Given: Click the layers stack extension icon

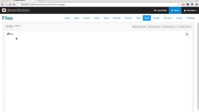Looking at the screenshot, I should tap(187, 4).
